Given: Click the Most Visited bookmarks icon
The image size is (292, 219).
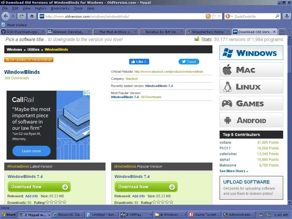Looking at the screenshot, I should tap(3, 25).
